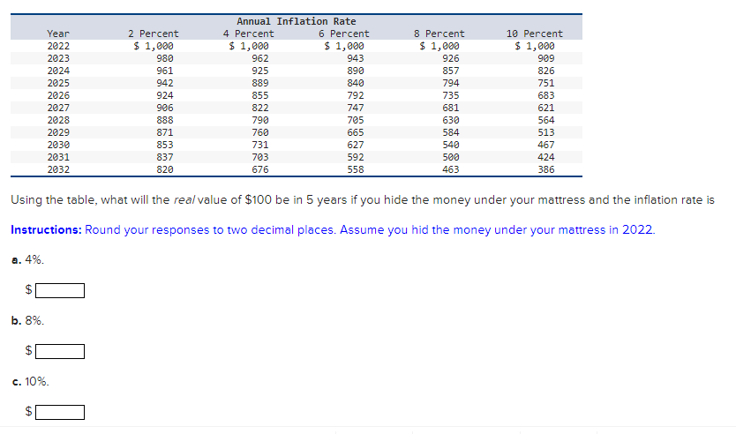
Task: Click the 'Instructions:' bold label
Action: (x=46, y=230)
